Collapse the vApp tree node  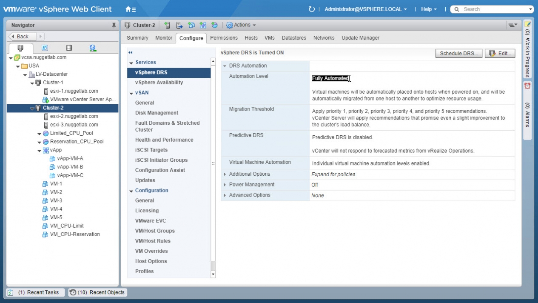39,150
